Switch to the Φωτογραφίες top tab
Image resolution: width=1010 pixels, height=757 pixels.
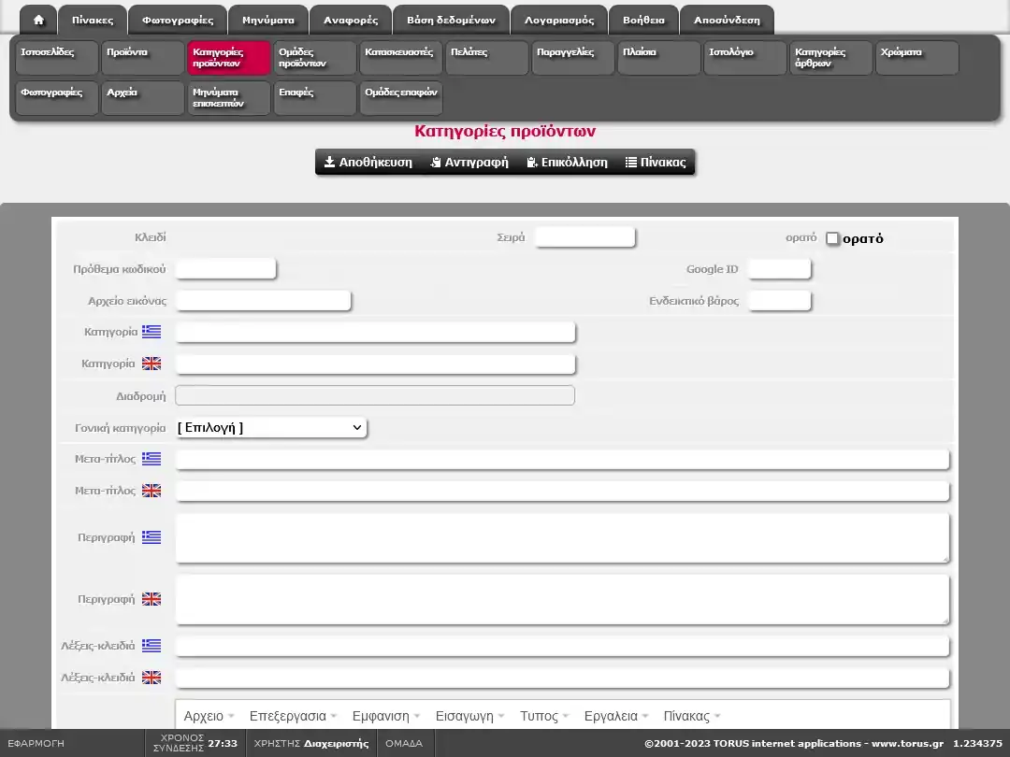point(178,20)
